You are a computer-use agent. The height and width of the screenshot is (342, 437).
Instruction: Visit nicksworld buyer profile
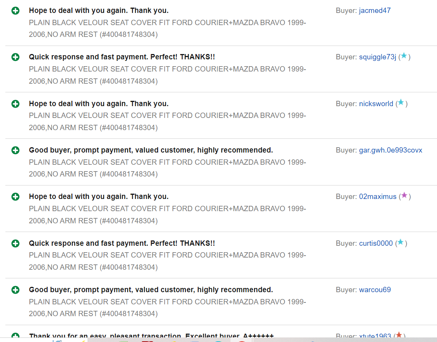click(x=376, y=104)
